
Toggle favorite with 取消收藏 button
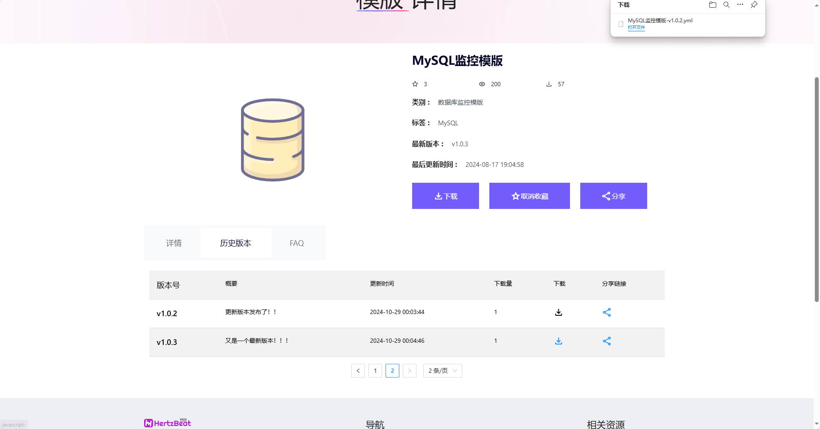(529, 196)
